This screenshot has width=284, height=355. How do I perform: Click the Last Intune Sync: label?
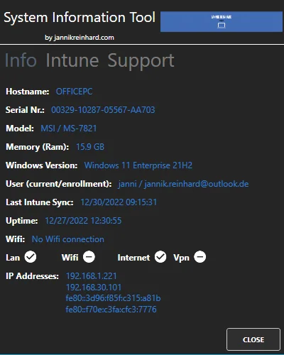[40, 202]
